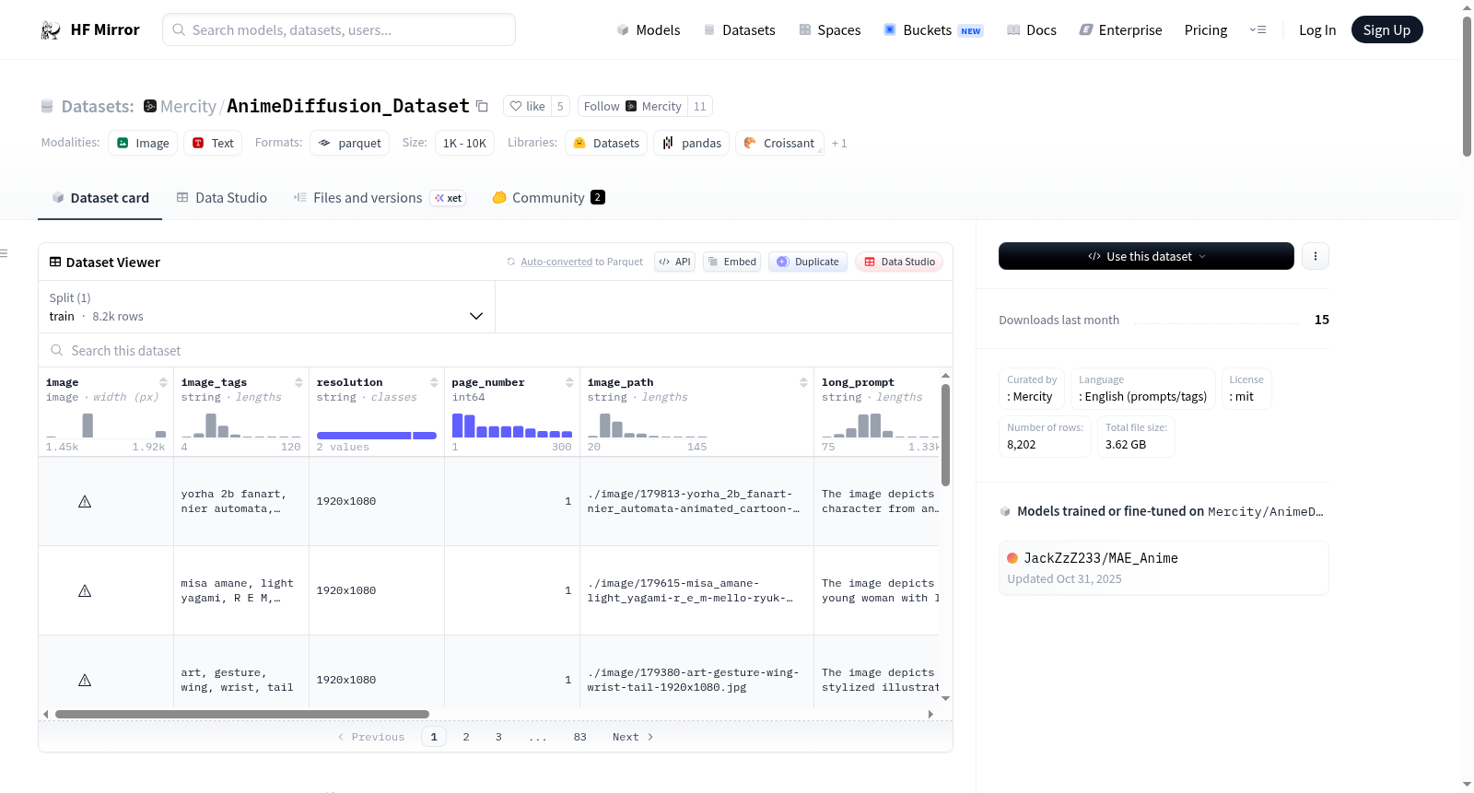Screen dimensions: 1474x793
Task: Click the Embed button
Action: (731, 262)
